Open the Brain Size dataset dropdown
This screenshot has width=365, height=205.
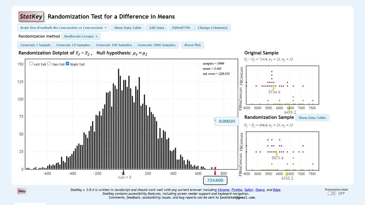tap(62, 27)
